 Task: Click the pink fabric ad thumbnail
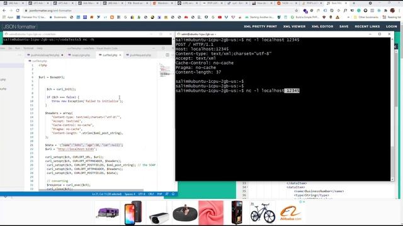pyautogui.click(x=211, y=213)
